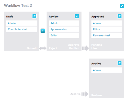Select Contributor-test role in Draft step
Viewport: 135px width, 106px height.
coord(21,29)
